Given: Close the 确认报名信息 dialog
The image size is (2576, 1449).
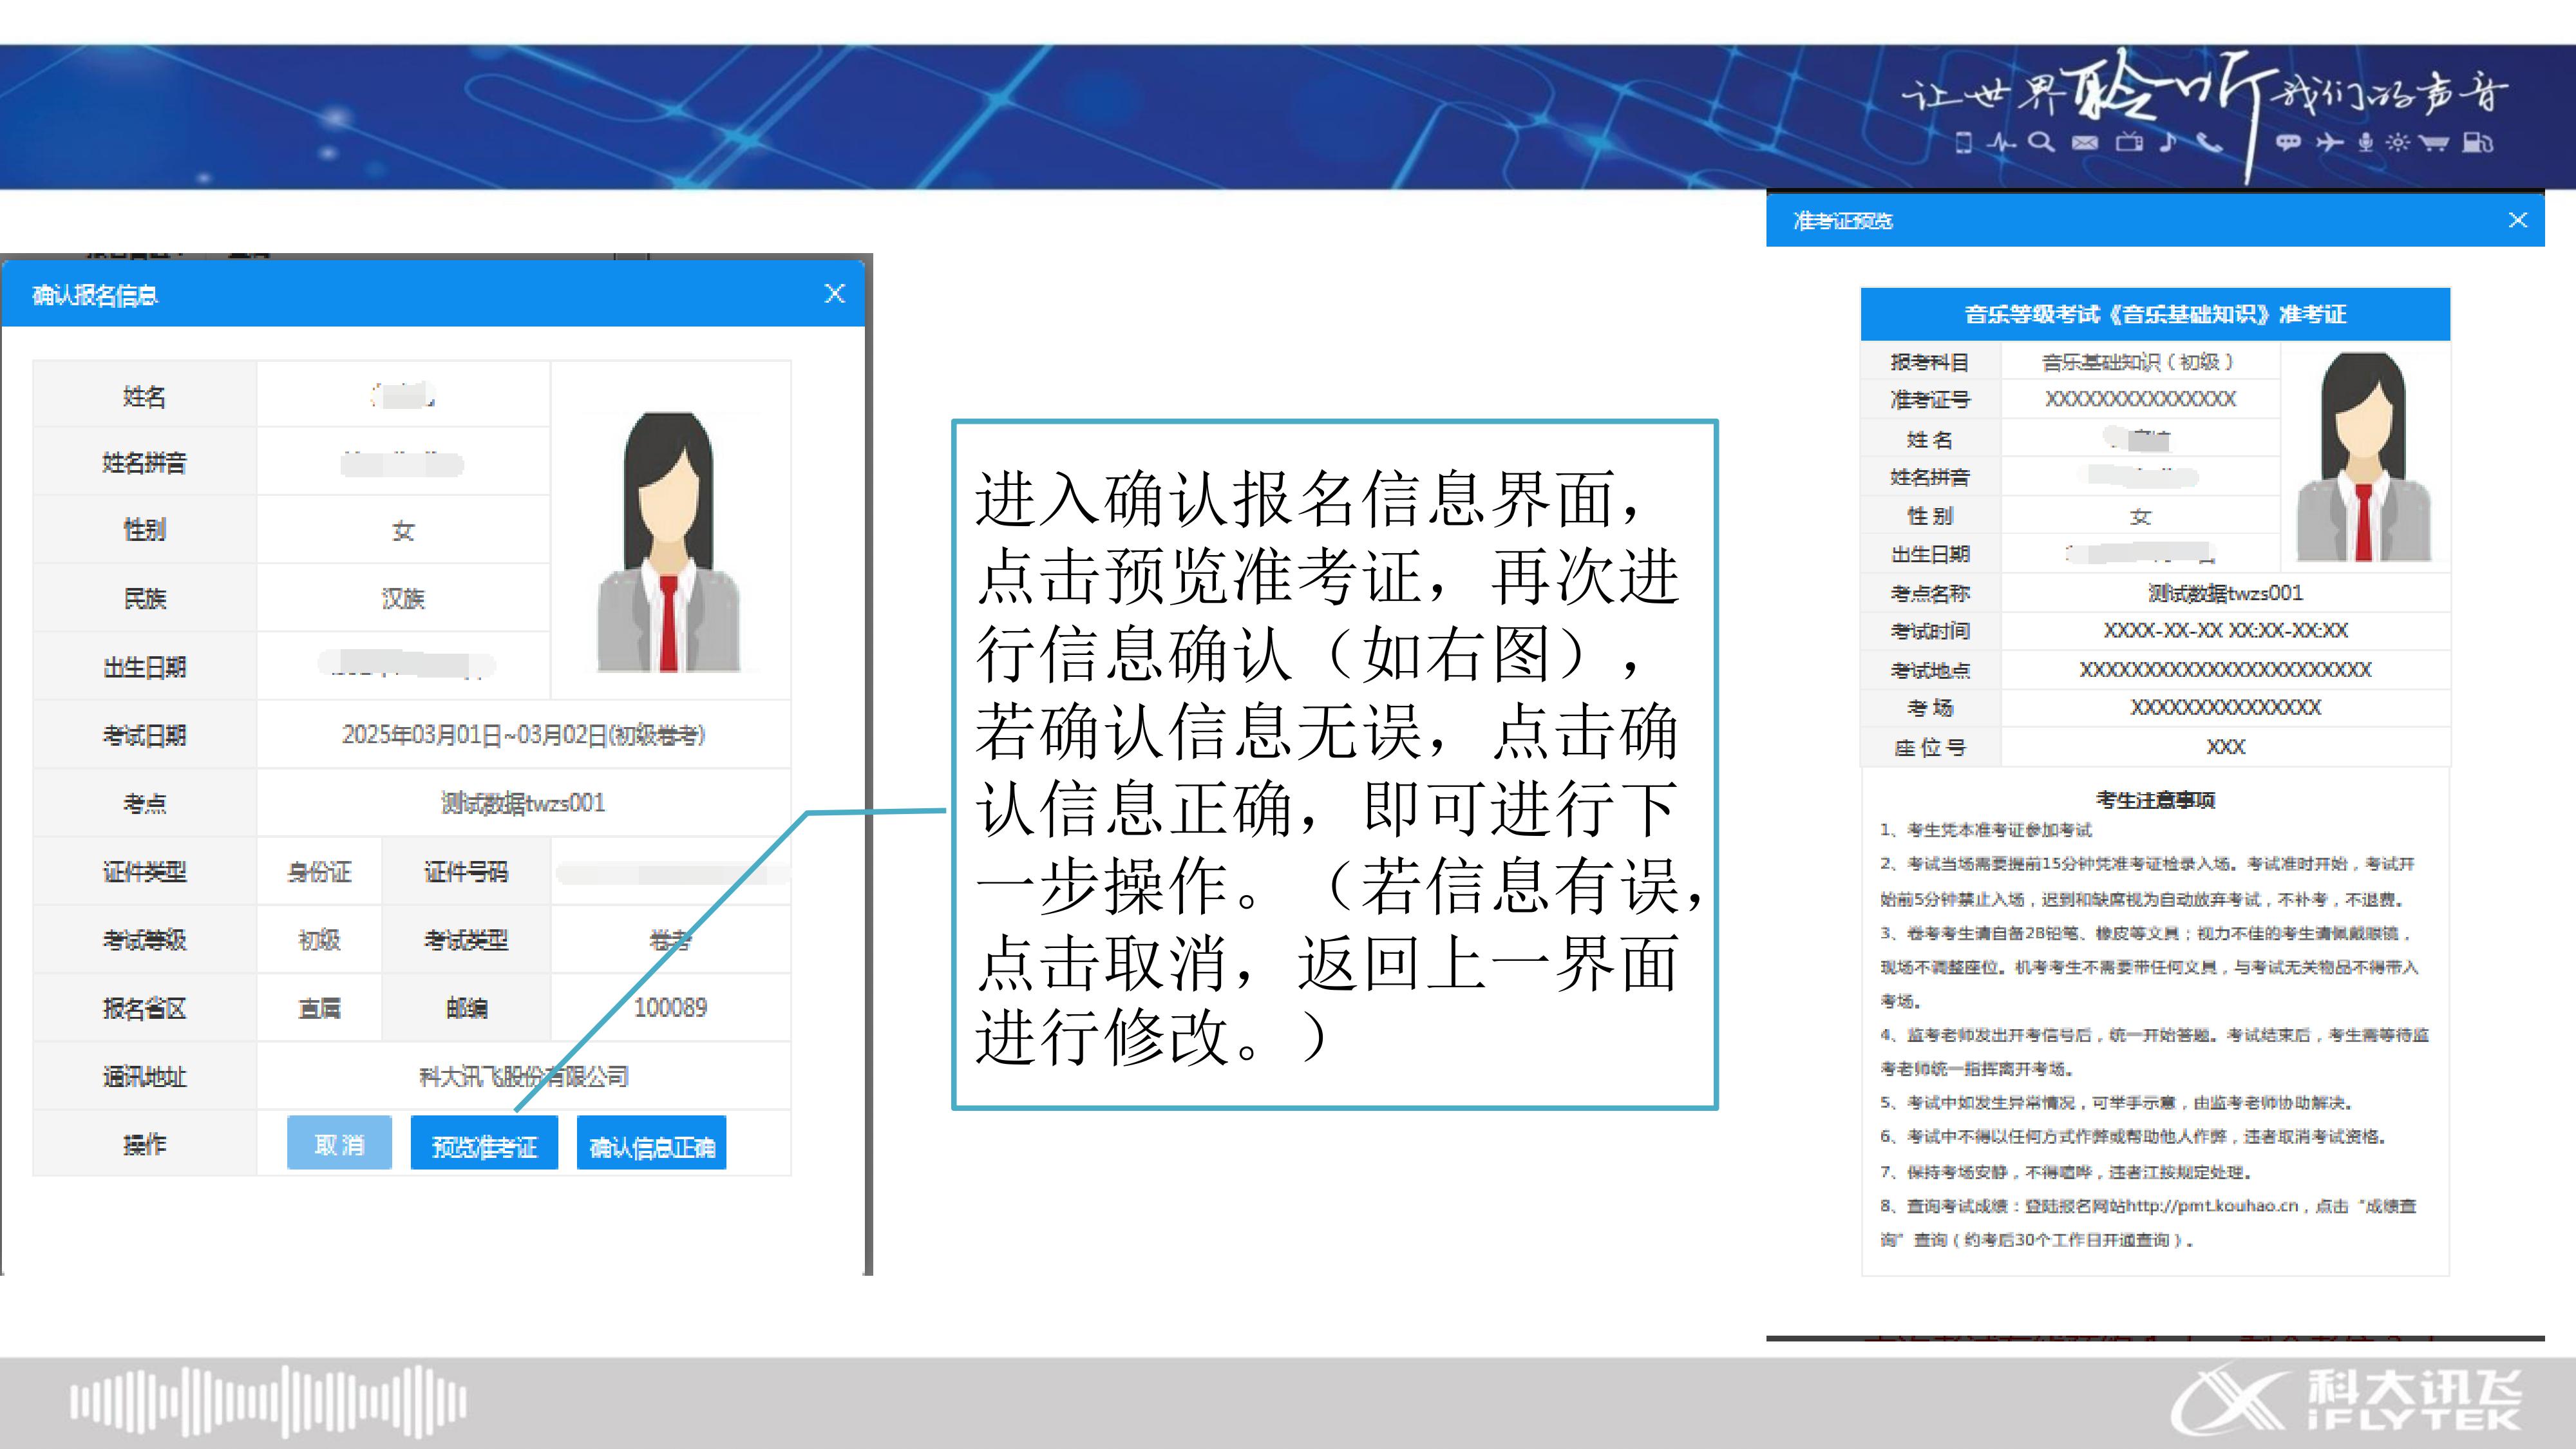Looking at the screenshot, I should click(834, 293).
